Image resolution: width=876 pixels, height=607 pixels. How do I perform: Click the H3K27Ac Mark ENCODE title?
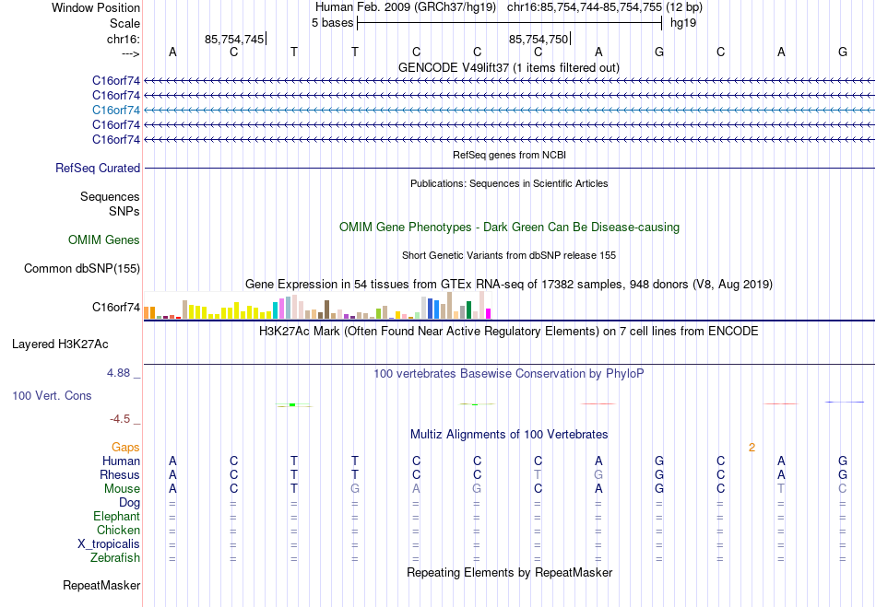pyautogui.click(x=509, y=331)
